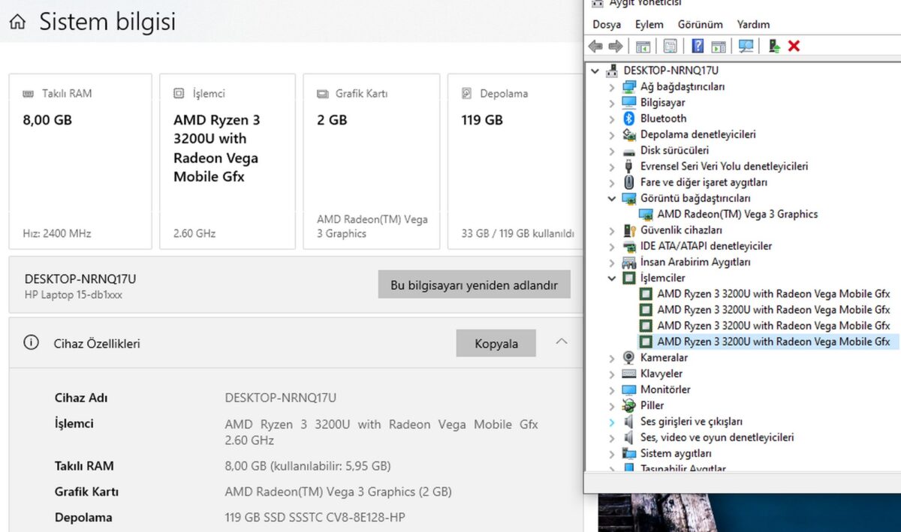Click the processor icon on İşlemci card
The width and height of the screenshot is (901, 532).
click(179, 94)
